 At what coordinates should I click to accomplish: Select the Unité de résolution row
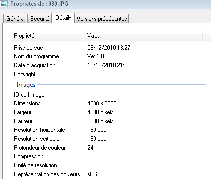[110, 165]
